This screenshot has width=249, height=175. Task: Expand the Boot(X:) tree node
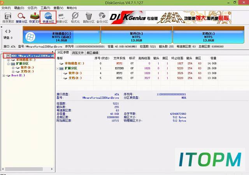pos(4,76)
